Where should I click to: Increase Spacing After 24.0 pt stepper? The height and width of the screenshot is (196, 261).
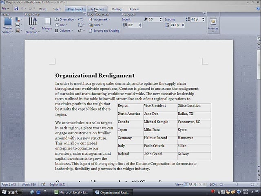click(183, 24)
